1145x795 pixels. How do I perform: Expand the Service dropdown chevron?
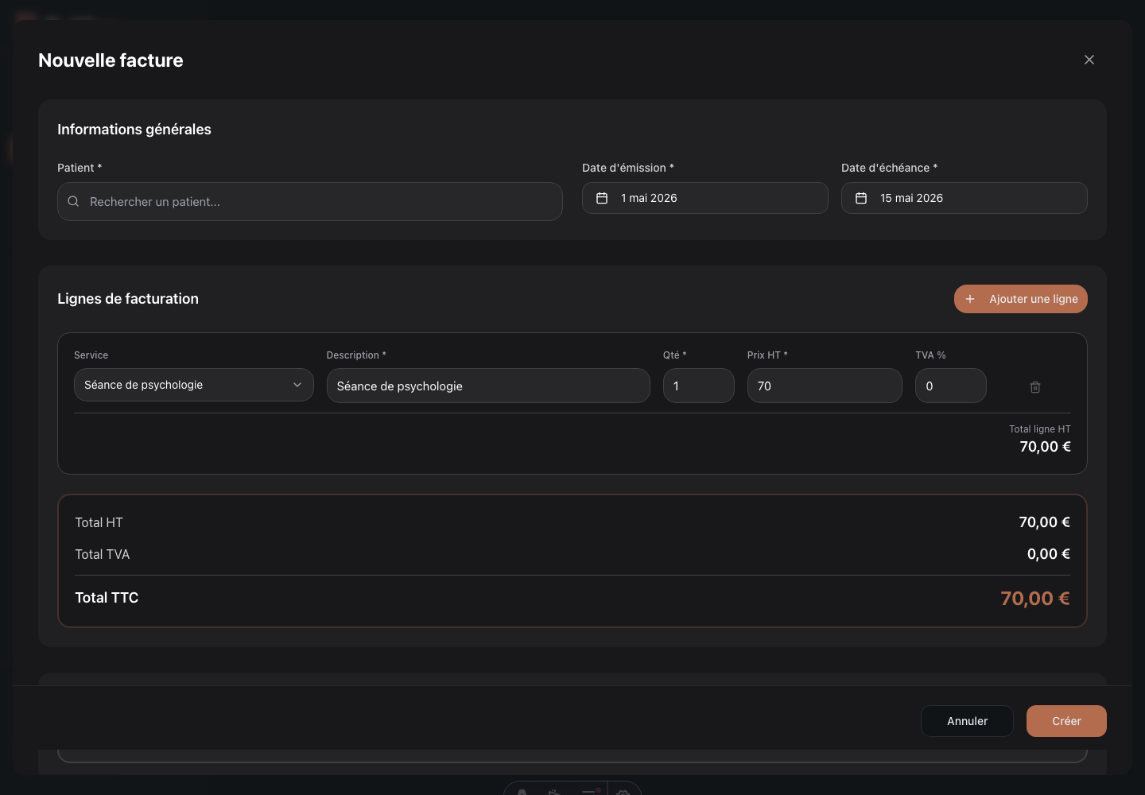click(297, 385)
